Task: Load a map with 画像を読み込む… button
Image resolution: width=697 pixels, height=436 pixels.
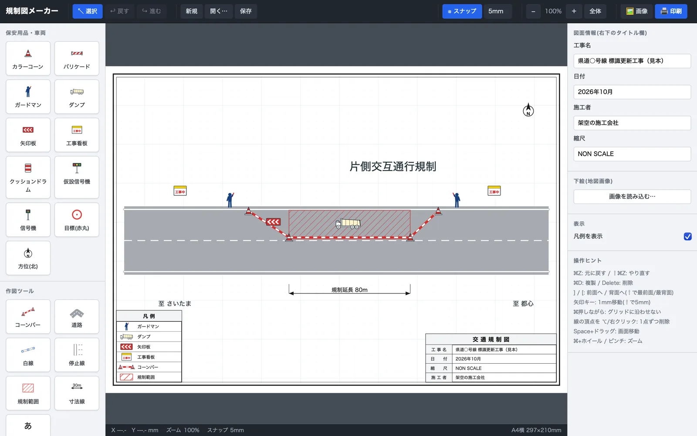Action: click(x=632, y=197)
